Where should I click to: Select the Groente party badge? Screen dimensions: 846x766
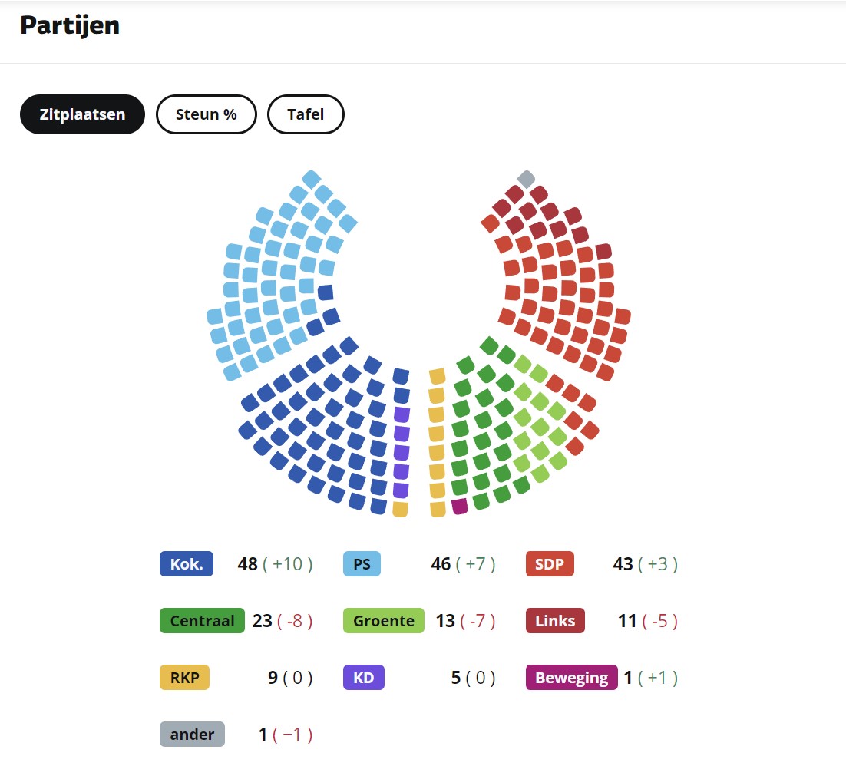click(383, 621)
